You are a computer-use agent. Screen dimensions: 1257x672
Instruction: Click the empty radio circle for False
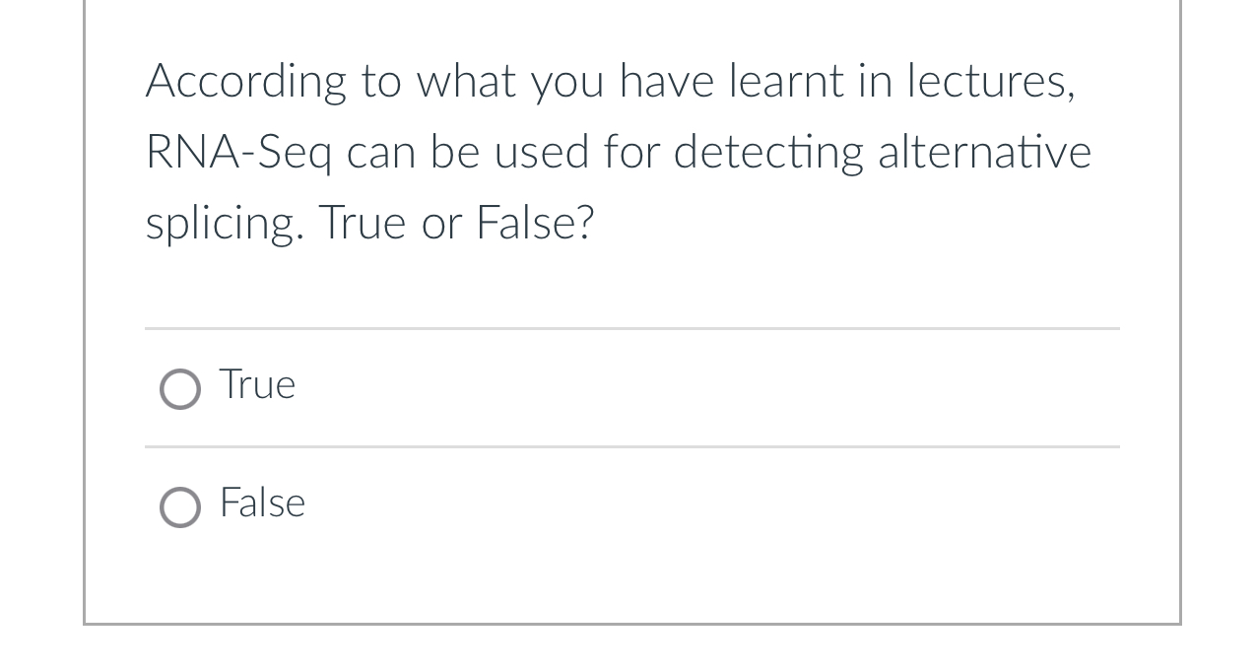[x=180, y=506]
